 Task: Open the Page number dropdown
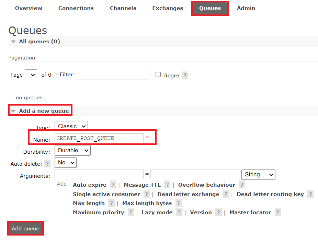(x=31, y=75)
